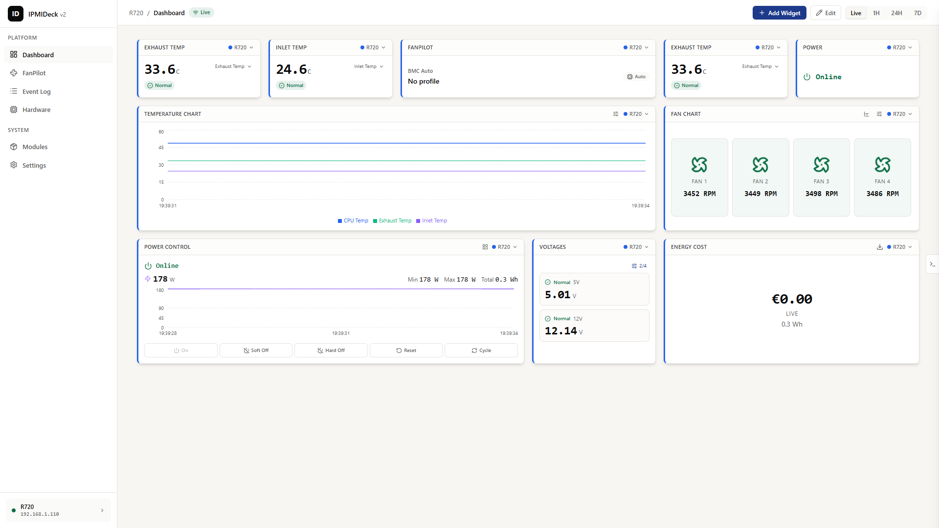This screenshot has height=528, width=939.
Task: Open sensor selector in first Exhaust Temp widget
Action: [233, 66]
